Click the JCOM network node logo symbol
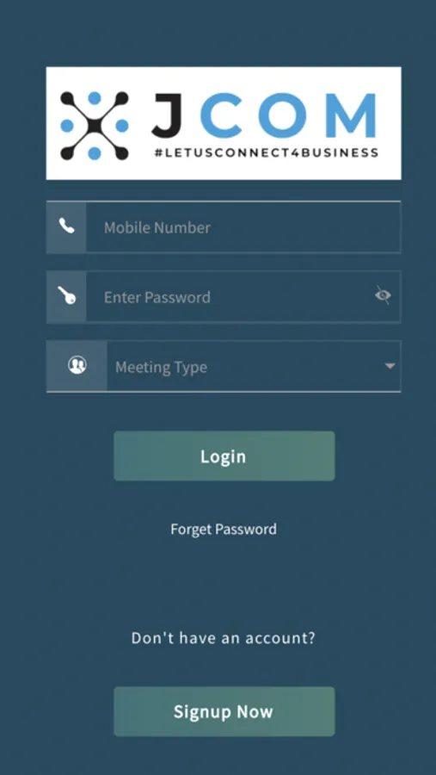 (x=95, y=126)
